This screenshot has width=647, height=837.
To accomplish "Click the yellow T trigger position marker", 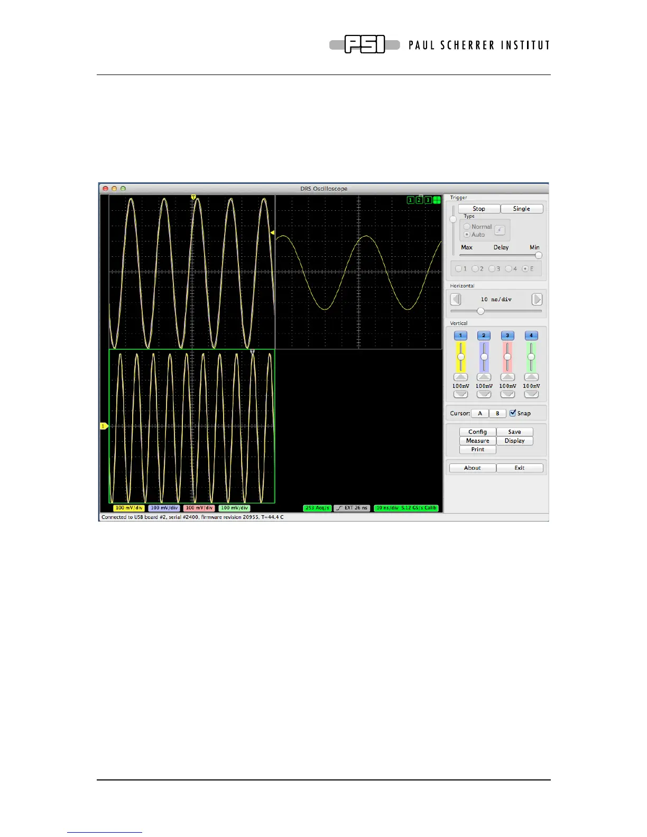I will pyautogui.click(x=193, y=197).
